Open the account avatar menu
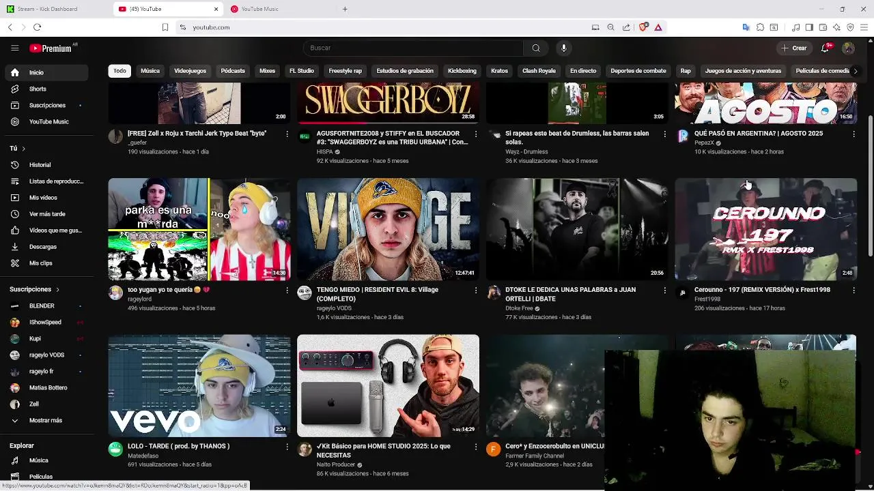This screenshot has height=491, width=874. [848, 48]
